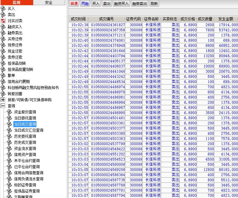
Task: Expand the 新股/可转债/可交换债申购 node
Action: click(x=3, y=100)
